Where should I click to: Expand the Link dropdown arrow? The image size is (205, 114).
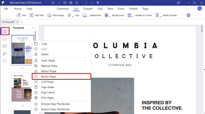coord(73,17)
